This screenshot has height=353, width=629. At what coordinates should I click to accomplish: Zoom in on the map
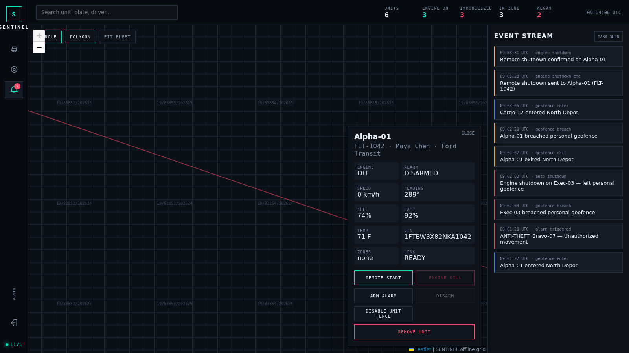click(39, 36)
